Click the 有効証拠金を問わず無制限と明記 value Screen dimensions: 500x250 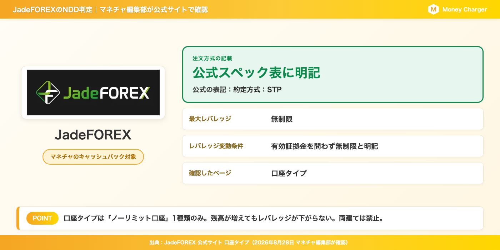(325, 146)
